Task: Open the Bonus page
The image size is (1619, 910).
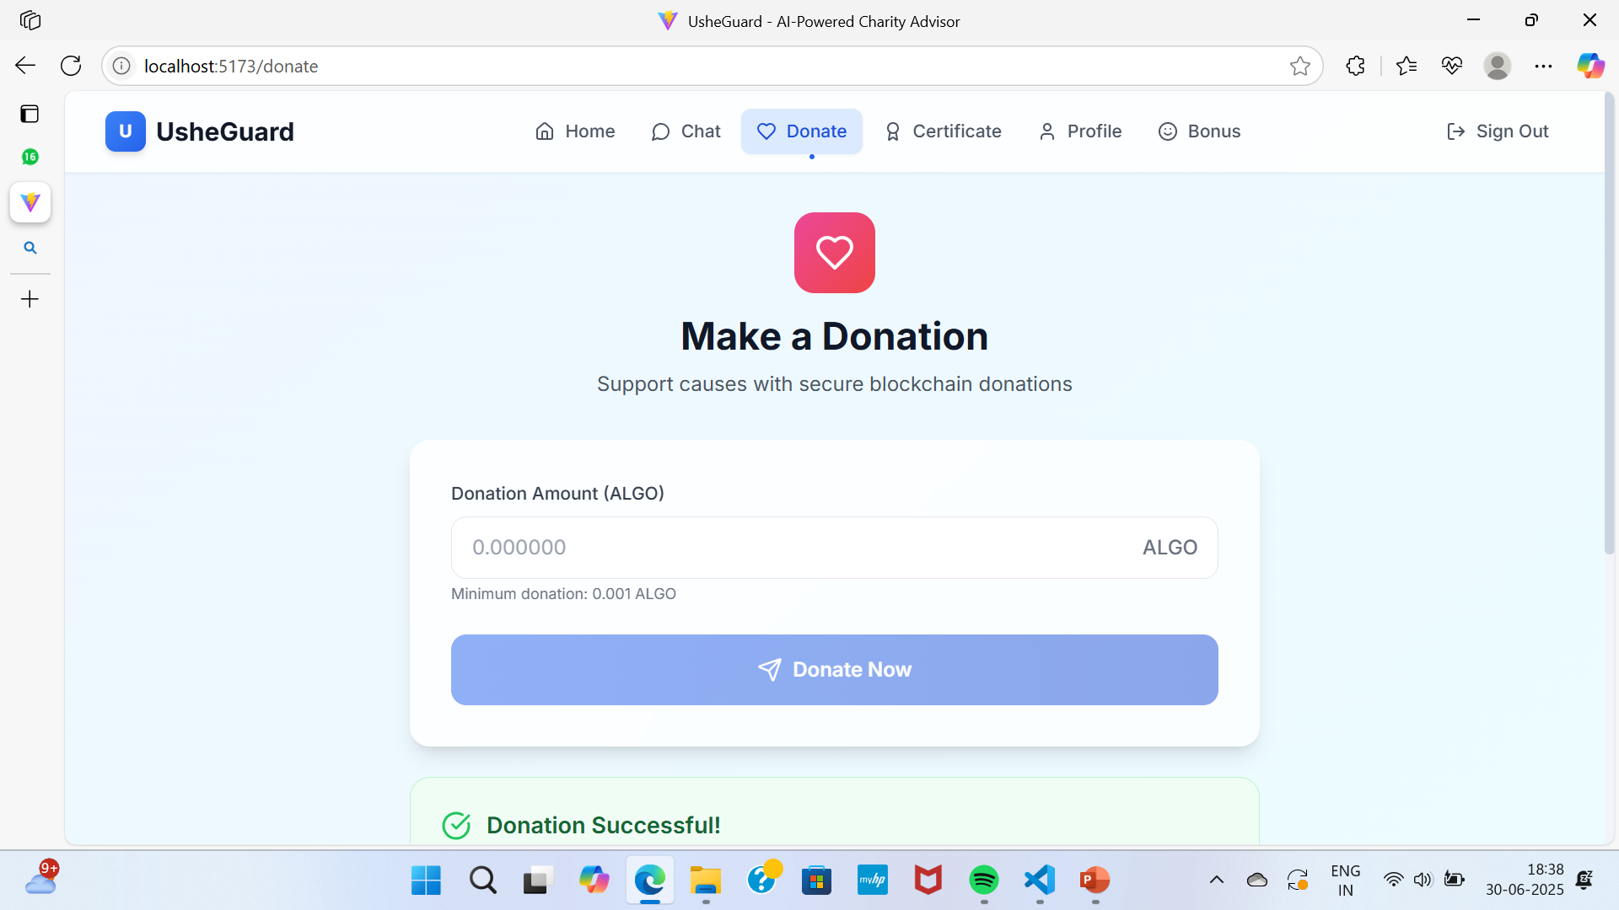Action: [x=1199, y=131]
